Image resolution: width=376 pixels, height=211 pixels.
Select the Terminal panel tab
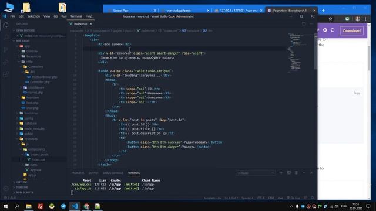tap(134, 173)
